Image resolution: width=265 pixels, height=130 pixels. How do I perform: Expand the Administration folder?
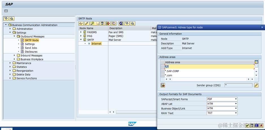tap(10, 29)
